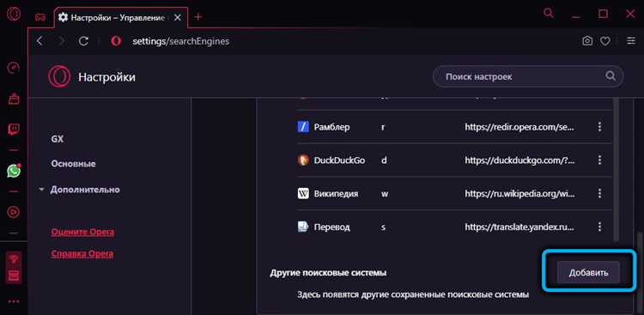Screen dimensions: 644x315
Task: Click the magnifier in Поиск настроек
Action: [611, 76]
